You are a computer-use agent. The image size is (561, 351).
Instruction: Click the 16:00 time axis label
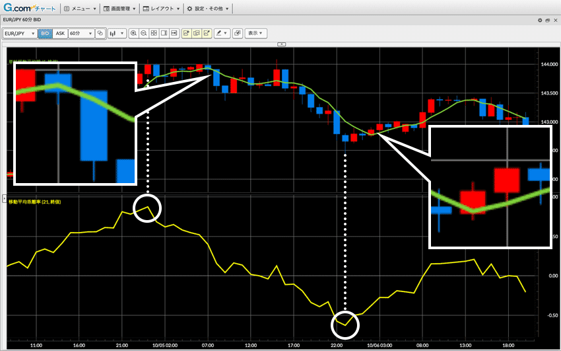[79, 346]
